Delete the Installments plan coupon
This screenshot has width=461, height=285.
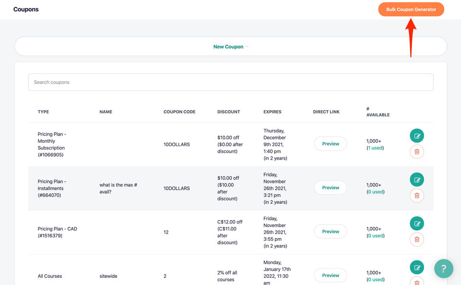417,196
